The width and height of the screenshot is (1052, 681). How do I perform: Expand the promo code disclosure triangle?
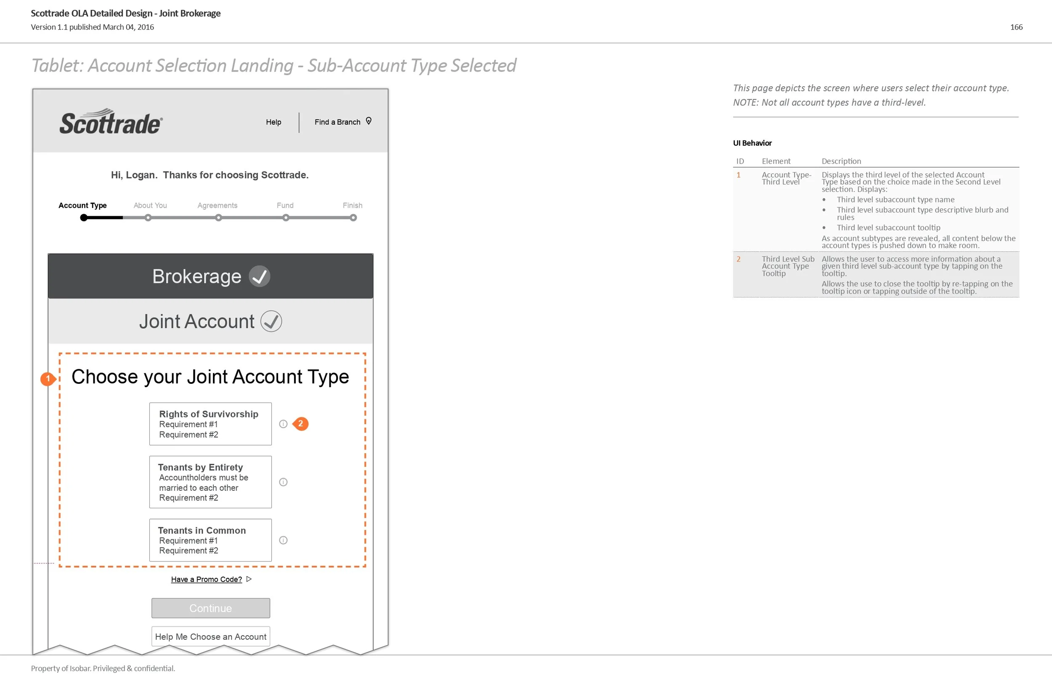(249, 579)
